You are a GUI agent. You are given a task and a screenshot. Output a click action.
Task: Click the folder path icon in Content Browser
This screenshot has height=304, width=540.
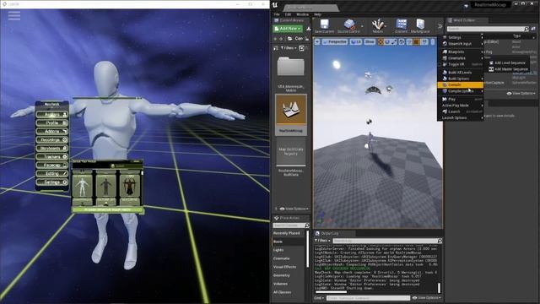(290, 39)
